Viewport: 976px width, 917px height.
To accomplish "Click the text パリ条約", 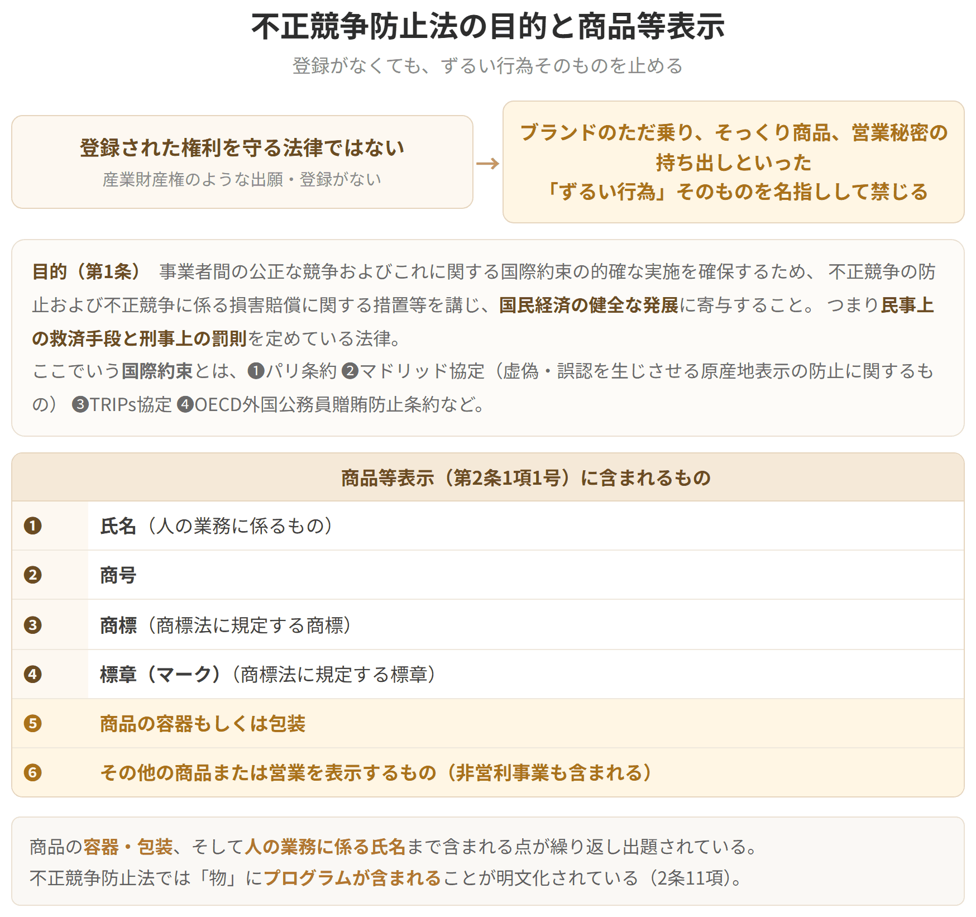I will point(301,371).
